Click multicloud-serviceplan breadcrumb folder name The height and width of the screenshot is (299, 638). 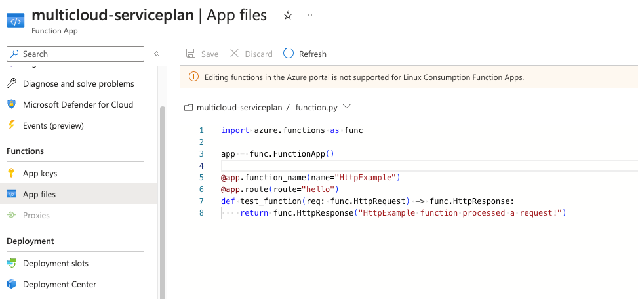239,108
